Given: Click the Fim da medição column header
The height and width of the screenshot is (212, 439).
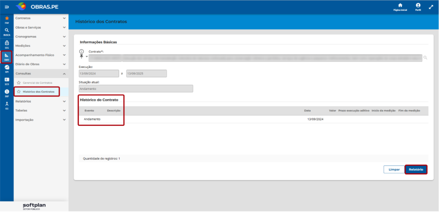Looking at the screenshot, I should tap(409, 110).
